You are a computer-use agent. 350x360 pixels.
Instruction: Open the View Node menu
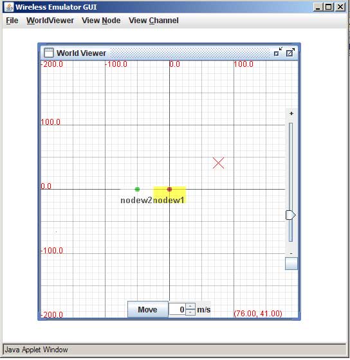coord(101,21)
